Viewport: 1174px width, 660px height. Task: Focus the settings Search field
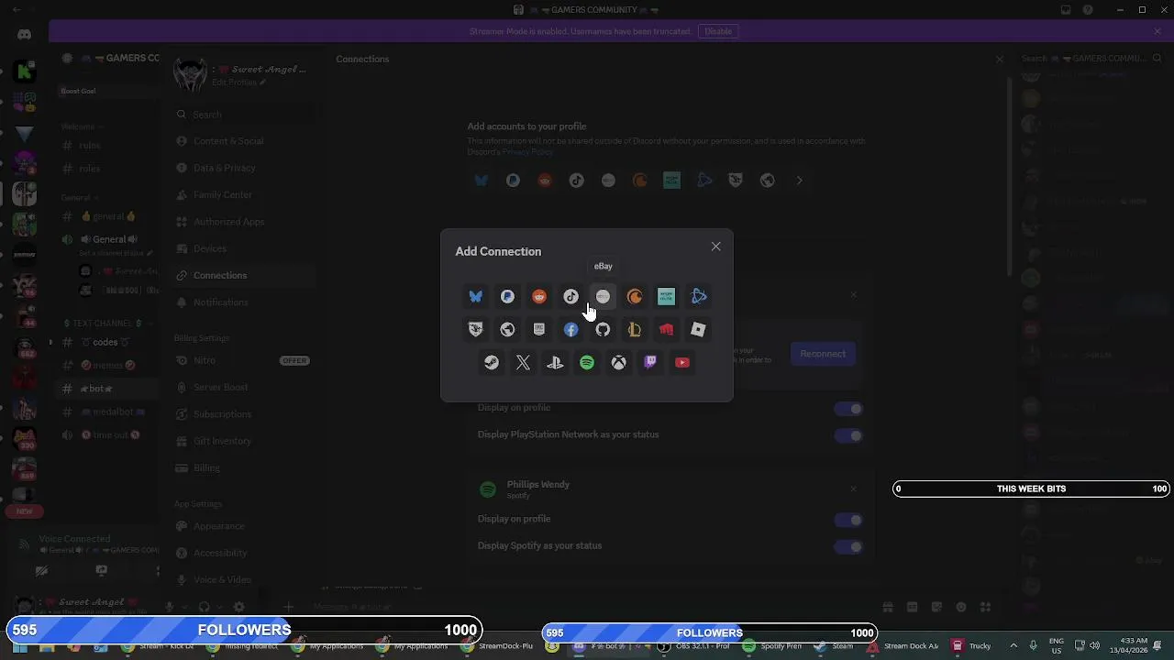pos(242,115)
